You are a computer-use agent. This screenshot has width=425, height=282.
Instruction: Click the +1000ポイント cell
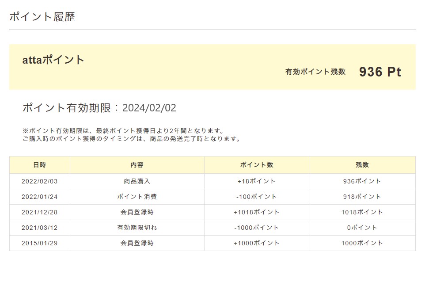(x=257, y=243)
